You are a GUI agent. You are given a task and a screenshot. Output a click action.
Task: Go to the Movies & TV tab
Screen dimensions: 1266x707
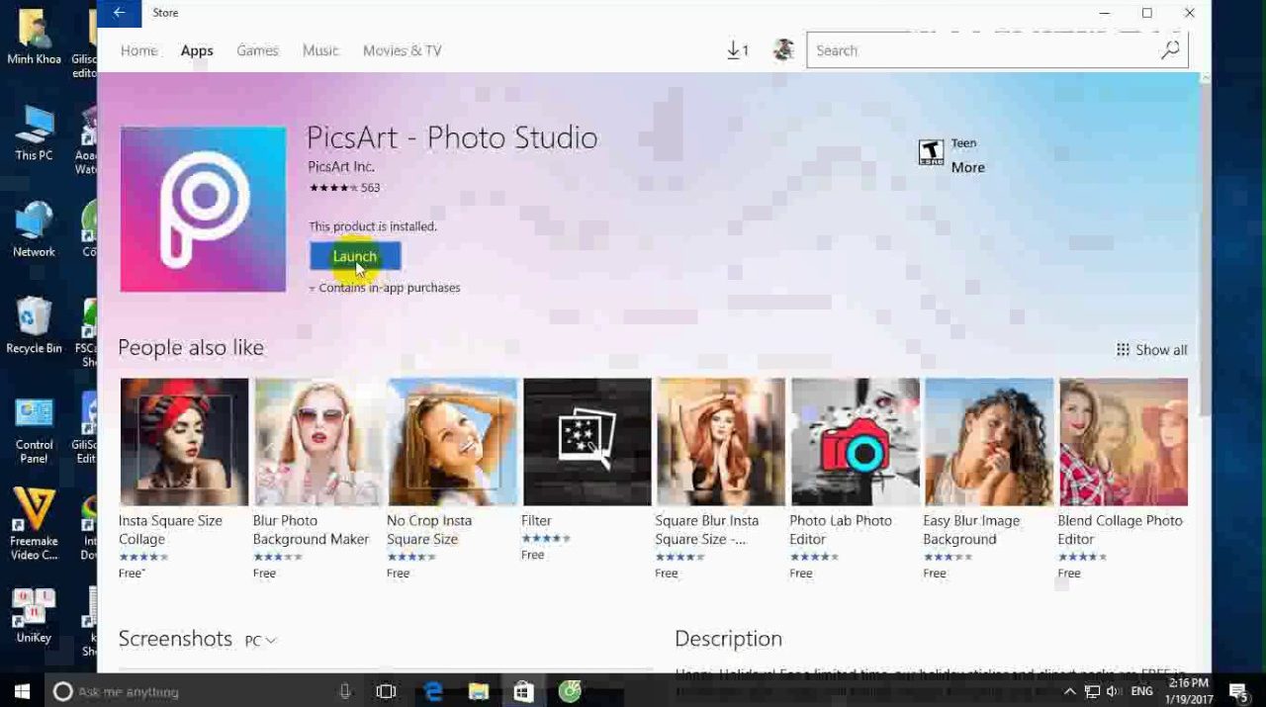402,50
